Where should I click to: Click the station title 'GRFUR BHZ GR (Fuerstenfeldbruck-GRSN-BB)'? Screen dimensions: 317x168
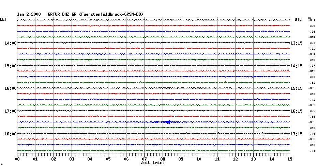point(95,14)
